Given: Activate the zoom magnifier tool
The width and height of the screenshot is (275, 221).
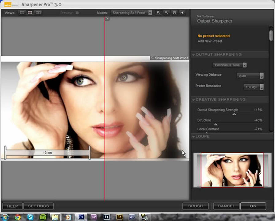Looking at the screenshot, I should (x=166, y=13).
